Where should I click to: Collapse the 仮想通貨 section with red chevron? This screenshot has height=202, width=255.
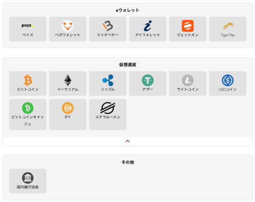coord(128,141)
